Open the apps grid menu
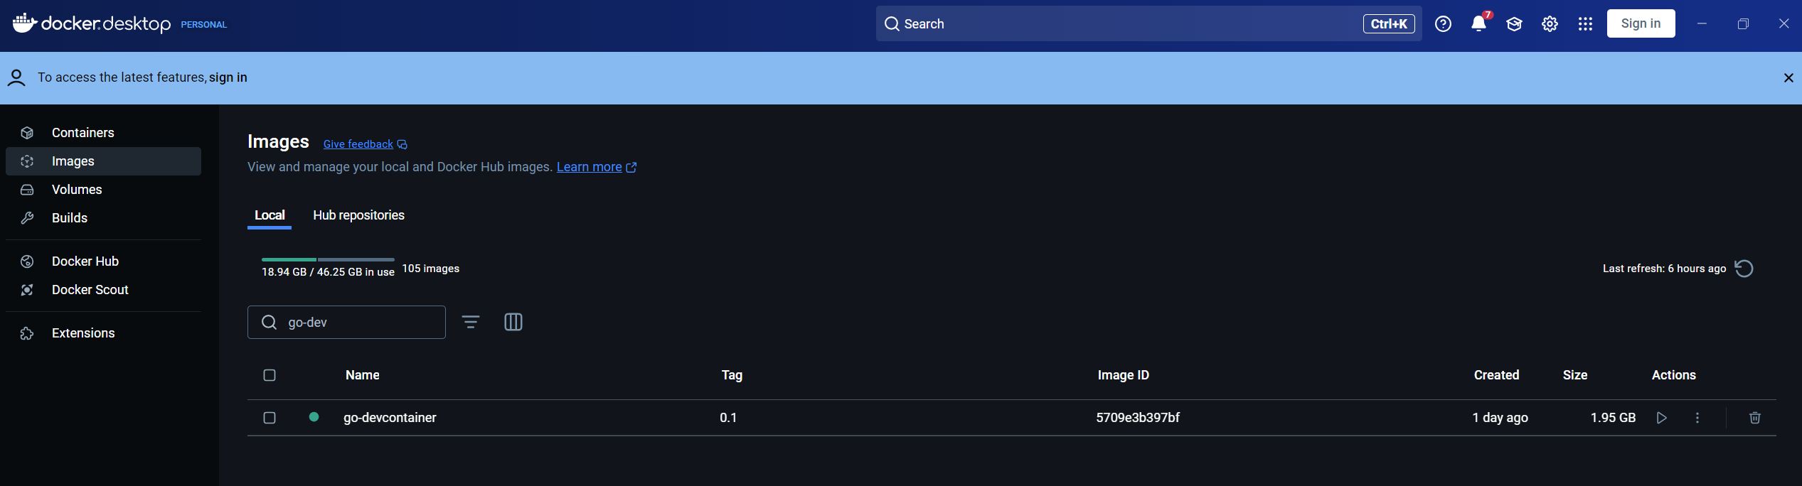Viewport: 1802px width, 486px height. pos(1585,24)
